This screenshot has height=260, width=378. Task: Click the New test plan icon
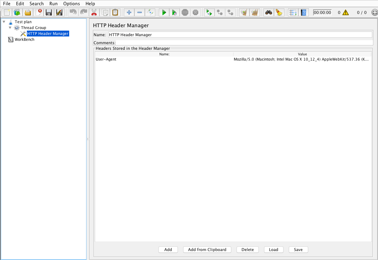(x=7, y=13)
